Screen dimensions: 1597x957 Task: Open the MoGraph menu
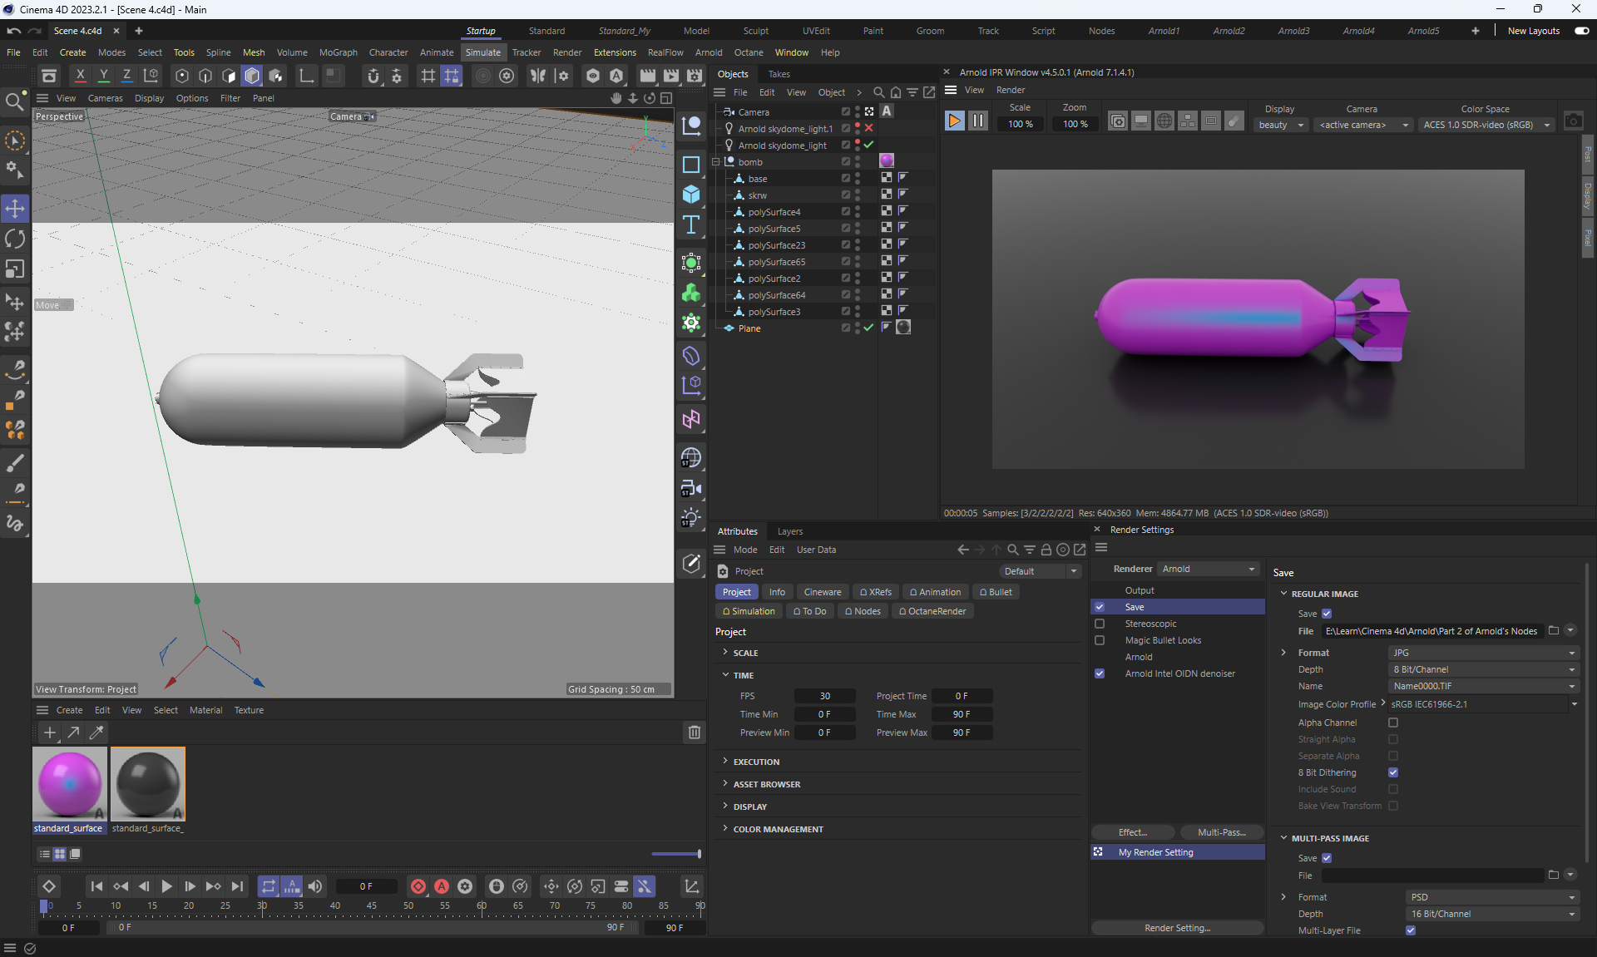pos(338,52)
